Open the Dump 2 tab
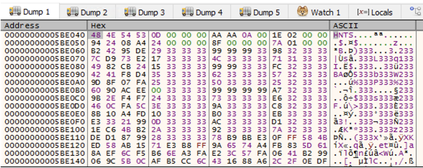 88,12
